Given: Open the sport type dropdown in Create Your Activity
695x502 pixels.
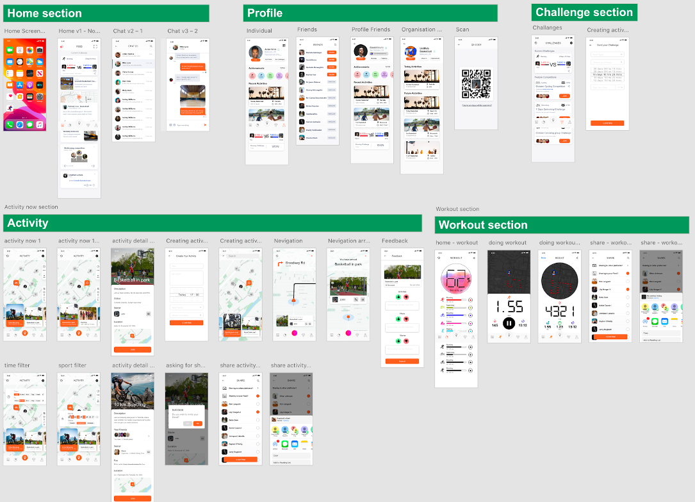Looking at the screenshot, I should click(186, 307).
